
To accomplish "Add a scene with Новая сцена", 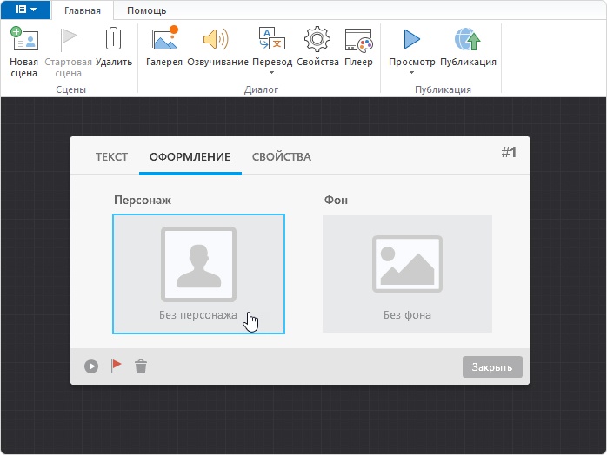I will point(24,52).
